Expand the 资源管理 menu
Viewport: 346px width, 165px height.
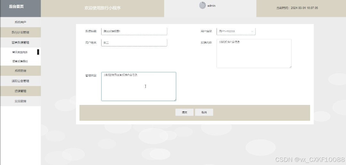[x=20, y=91]
